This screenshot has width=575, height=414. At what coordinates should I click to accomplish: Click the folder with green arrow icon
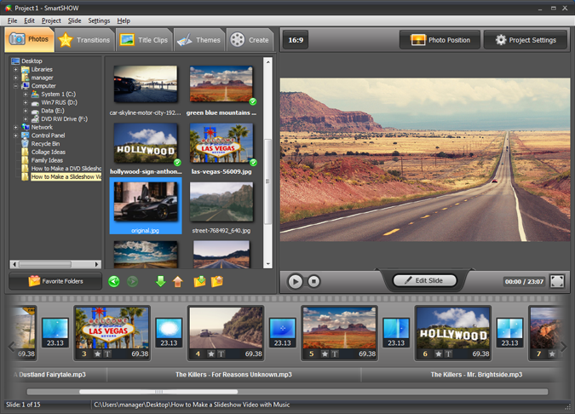click(x=199, y=281)
